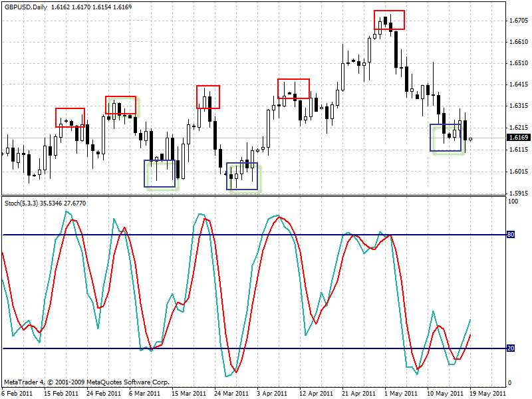Click the Stoch(5,3,3) indicator label
Screen dimensions: 532x399
tap(21, 203)
